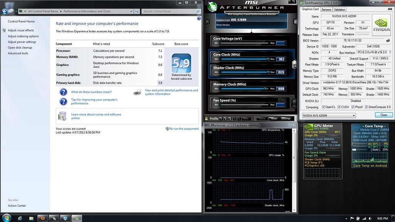Click the Fan Speed slider in Afterburner
The image size is (395, 222).
click(x=244, y=105)
